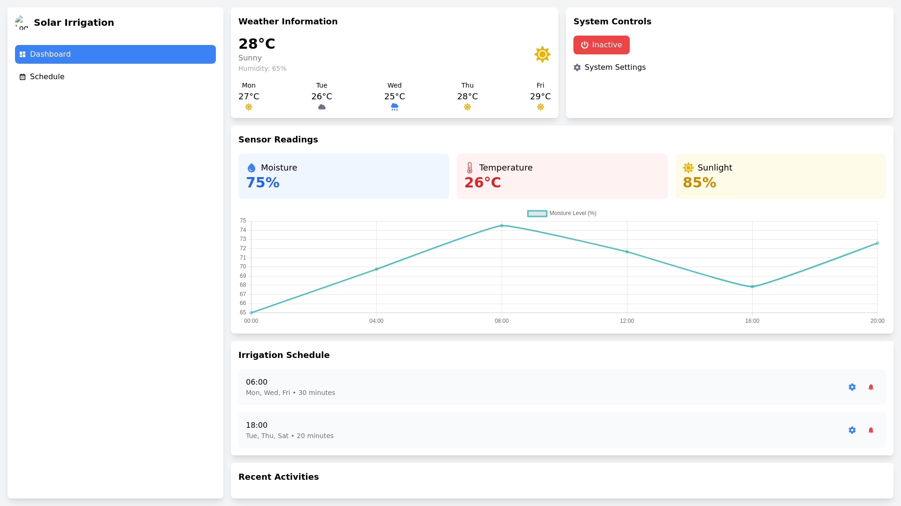The width and height of the screenshot is (901, 506).
Task: Select the Moisture 75% sensor card
Action: click(344, 176)
